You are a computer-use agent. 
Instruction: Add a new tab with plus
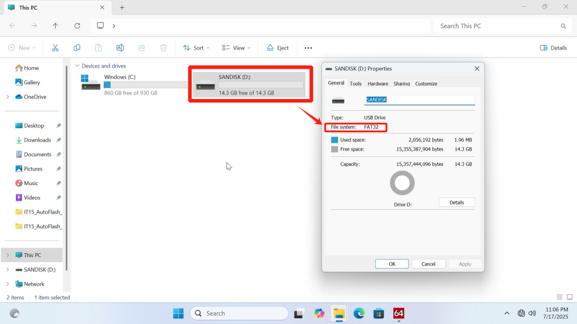coord(122,7)
